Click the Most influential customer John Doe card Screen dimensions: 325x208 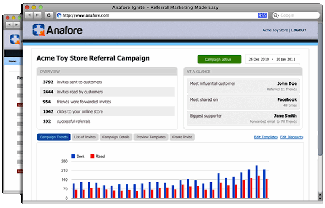click(x=243, y=86)
